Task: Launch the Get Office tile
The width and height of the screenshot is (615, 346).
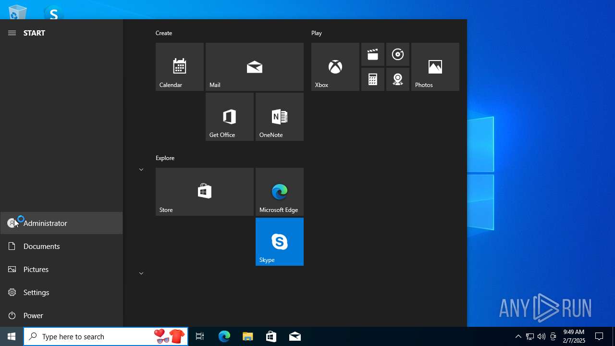Action: click(x=230, y=117)
